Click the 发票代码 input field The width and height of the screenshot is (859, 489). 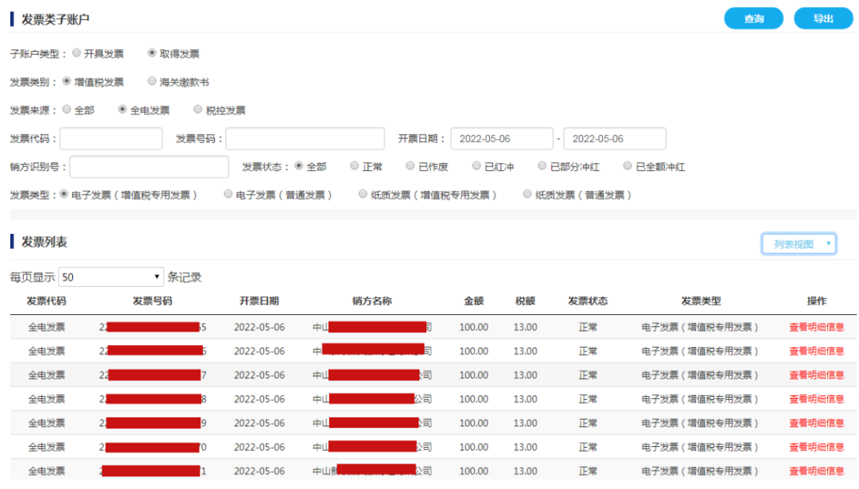click(111, 138)
